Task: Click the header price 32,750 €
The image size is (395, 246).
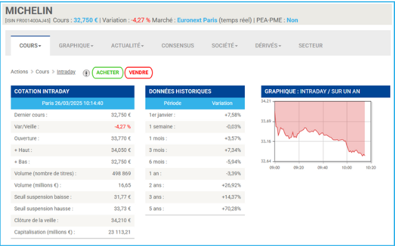Action: click(x=85, y=20)
